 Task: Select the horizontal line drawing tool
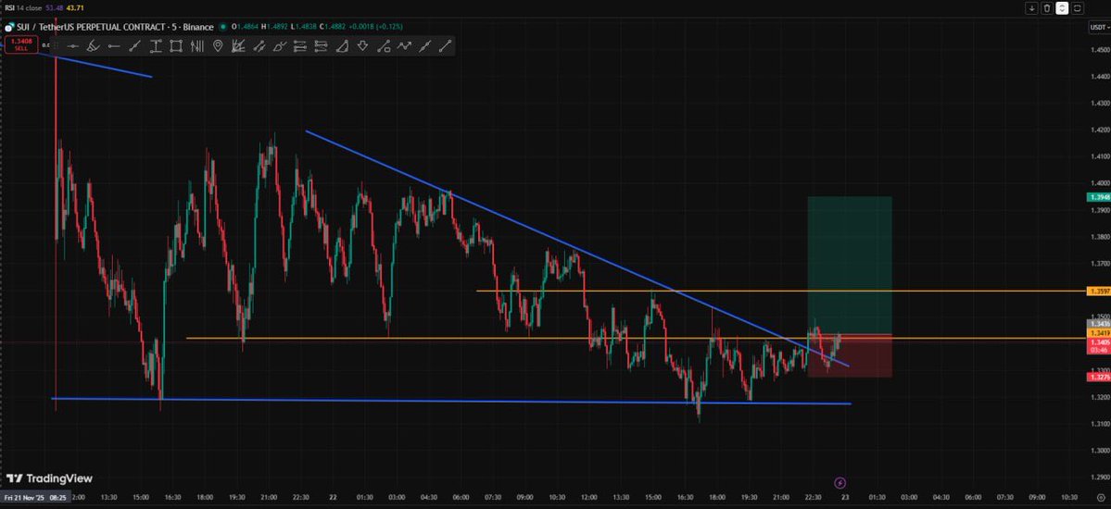point(72,46)
